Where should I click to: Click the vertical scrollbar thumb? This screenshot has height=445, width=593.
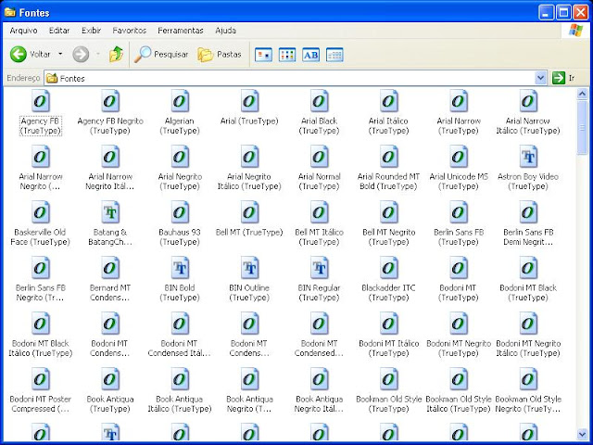(x=582, y=128)
